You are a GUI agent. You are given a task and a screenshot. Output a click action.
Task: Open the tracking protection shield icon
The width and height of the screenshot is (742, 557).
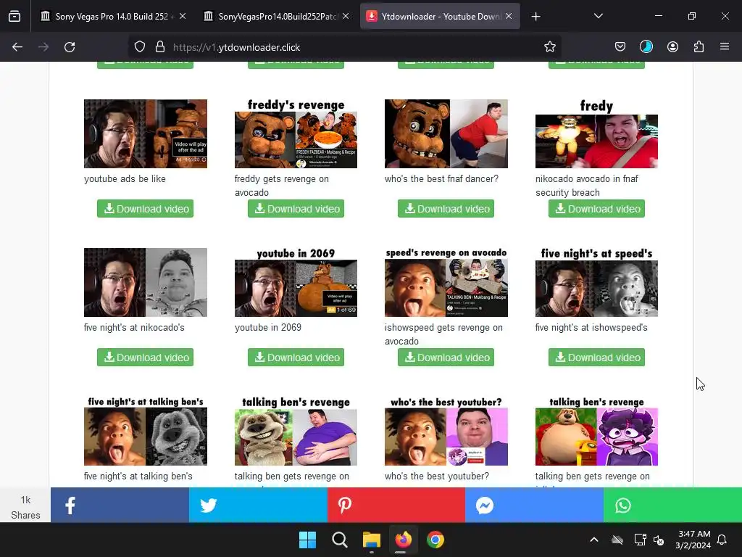coord(140,47)
